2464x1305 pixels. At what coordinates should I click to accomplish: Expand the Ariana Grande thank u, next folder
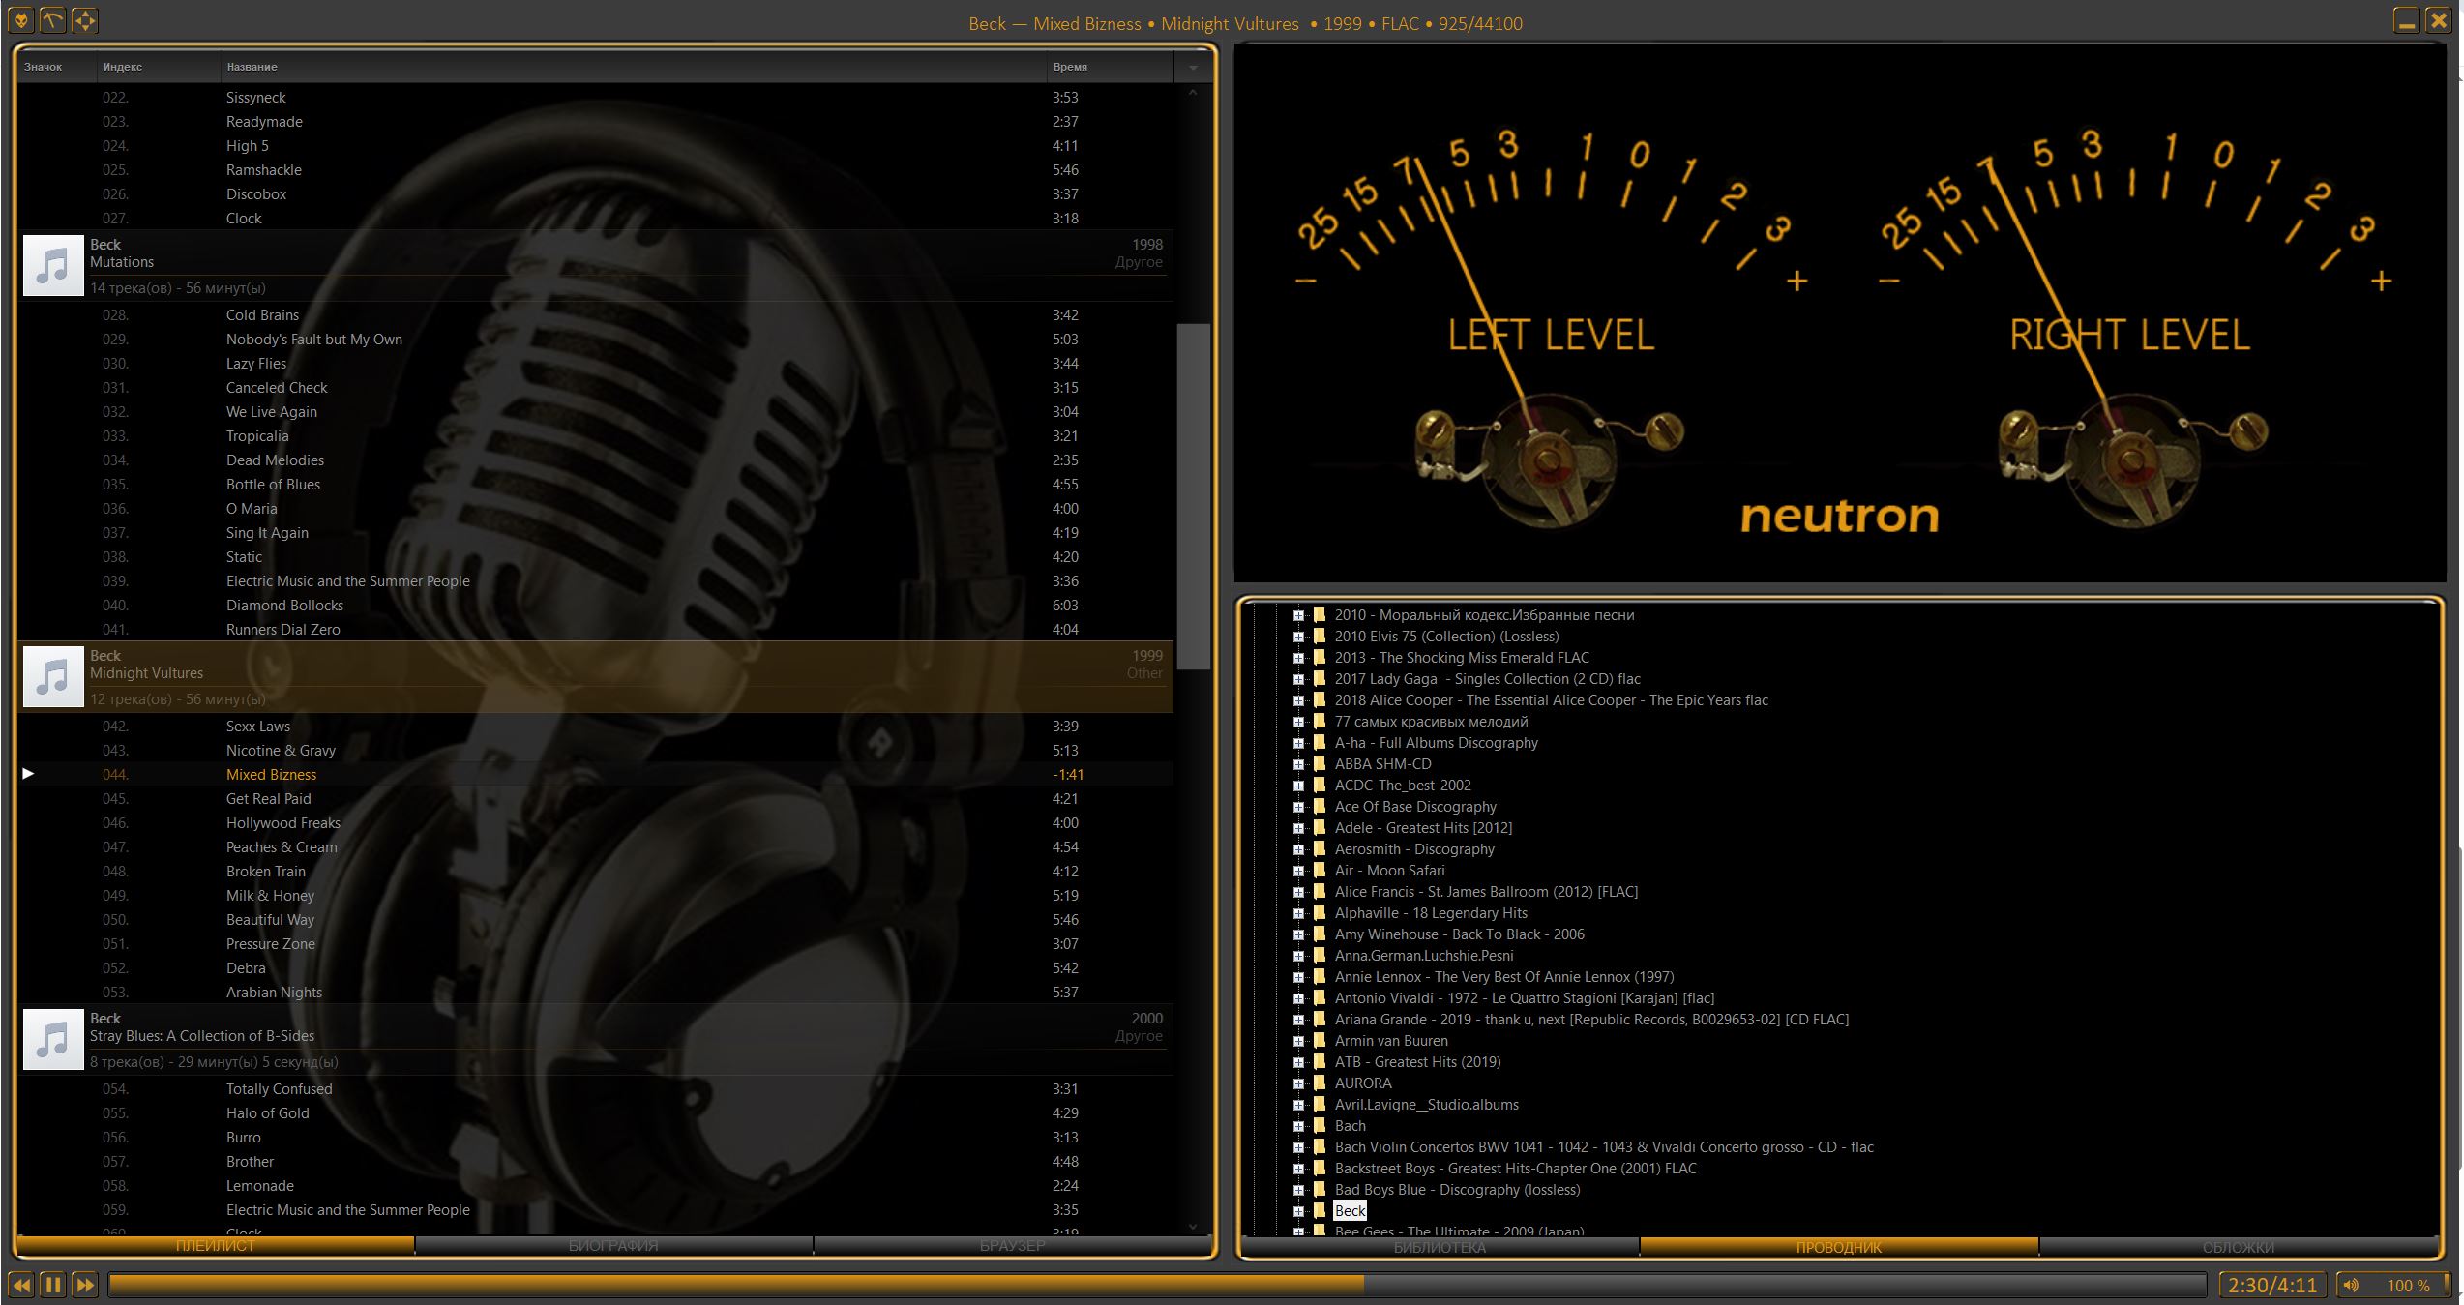(x=1298, y=1020)
